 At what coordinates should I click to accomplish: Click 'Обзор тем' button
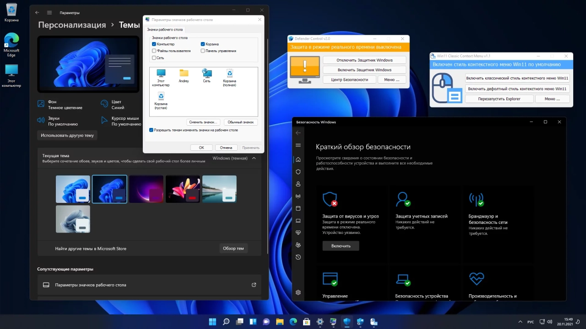(x=233, y=248)
